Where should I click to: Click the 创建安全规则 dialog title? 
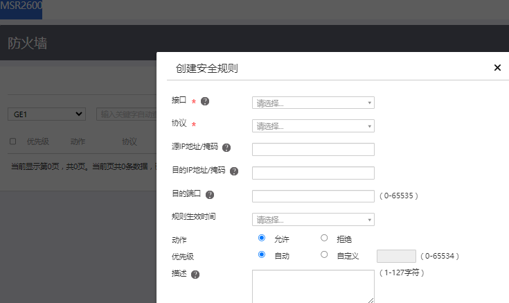pyautogui.click(x=207, y=68)
